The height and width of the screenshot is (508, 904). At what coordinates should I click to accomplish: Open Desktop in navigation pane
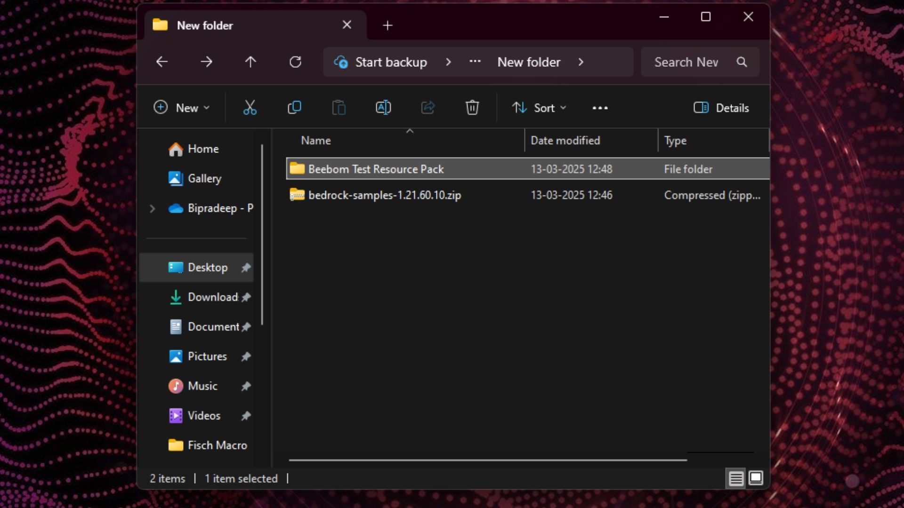pos(197,267)
